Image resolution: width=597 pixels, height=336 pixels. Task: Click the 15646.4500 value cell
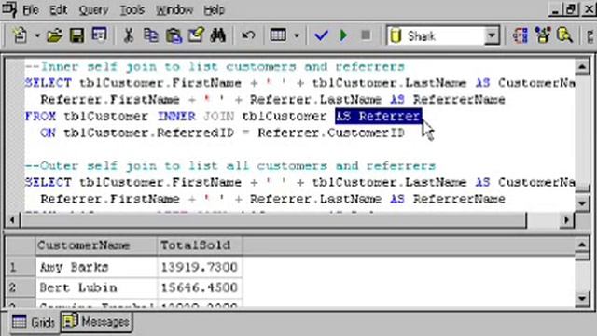pyautogui.click(x=200, y=287)
